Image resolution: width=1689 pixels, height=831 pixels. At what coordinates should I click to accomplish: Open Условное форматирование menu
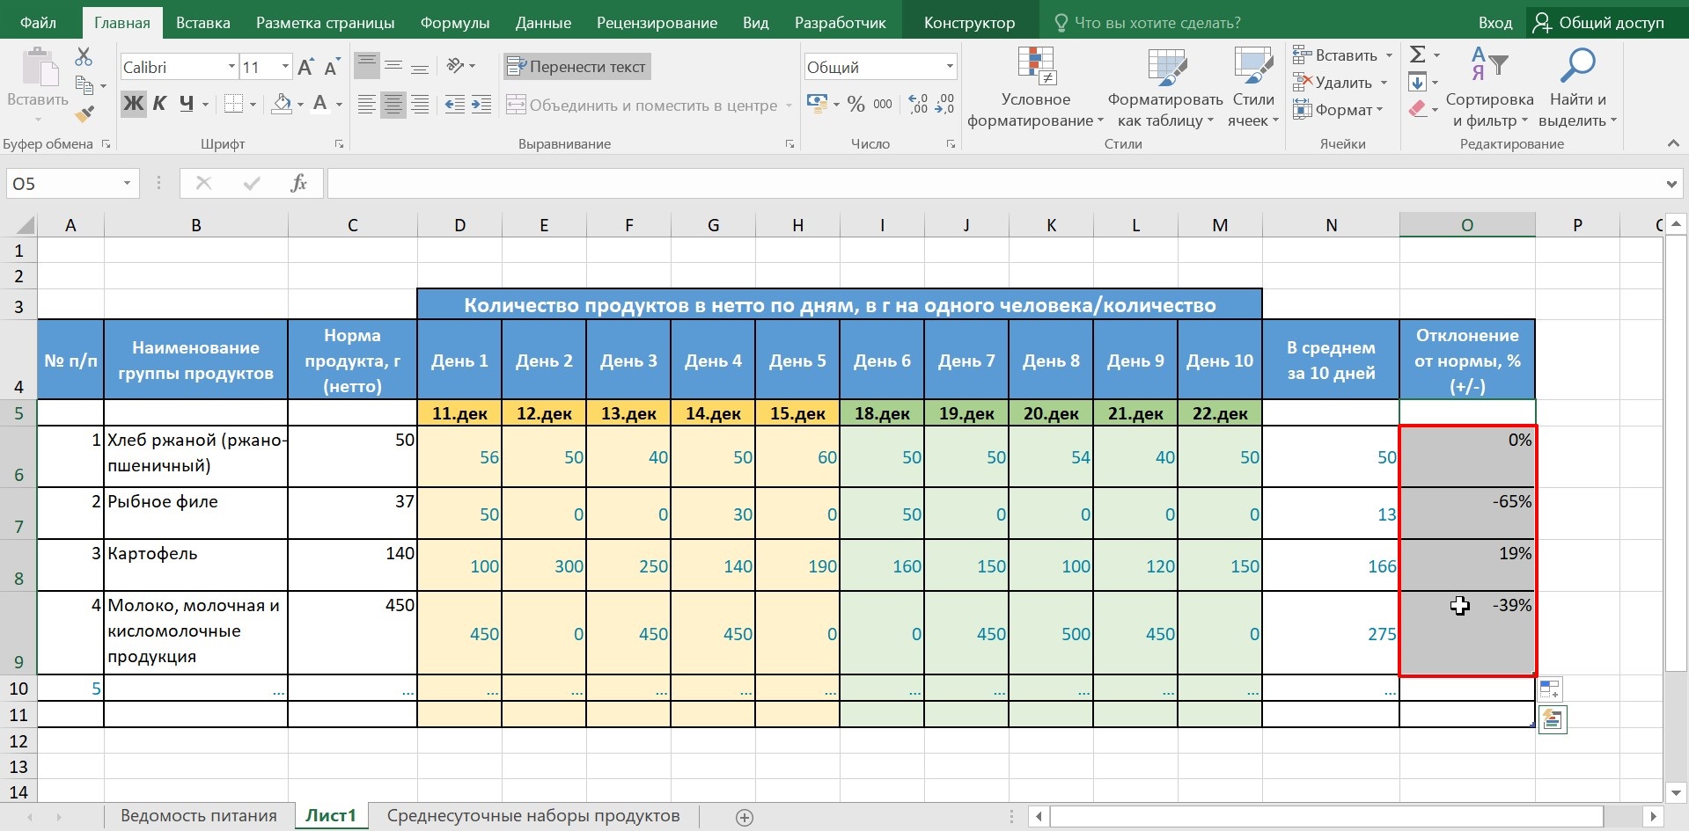tap(1035, 88)
